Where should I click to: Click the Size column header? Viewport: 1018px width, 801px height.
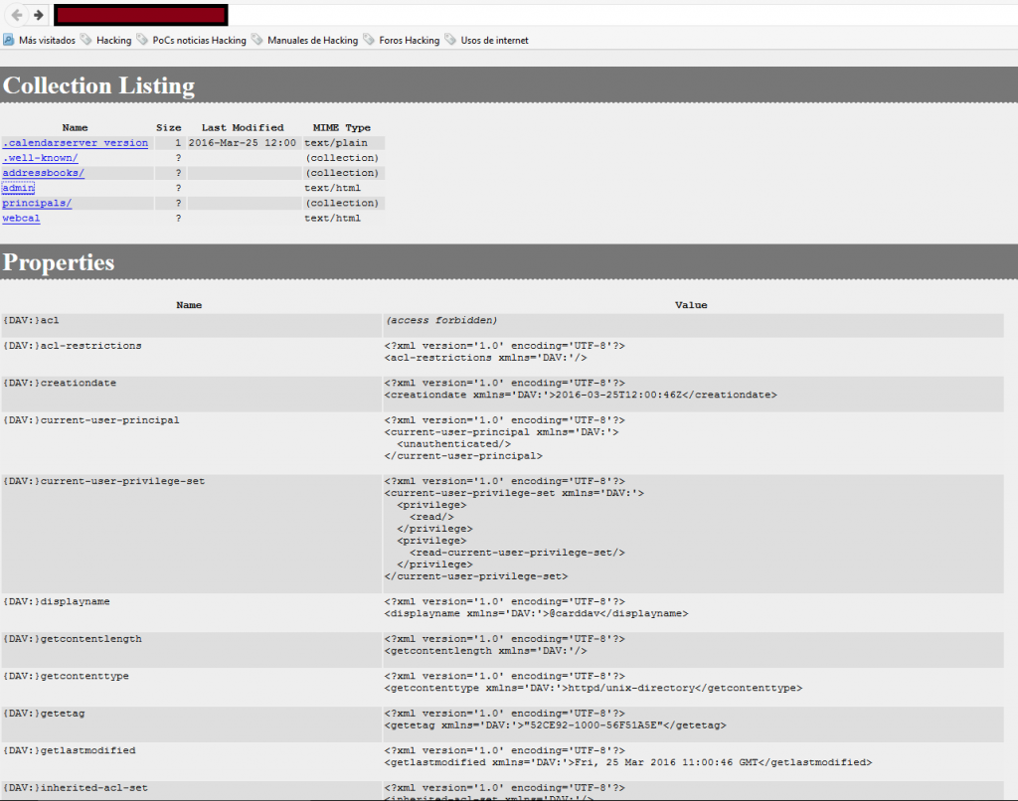[168, 127]
